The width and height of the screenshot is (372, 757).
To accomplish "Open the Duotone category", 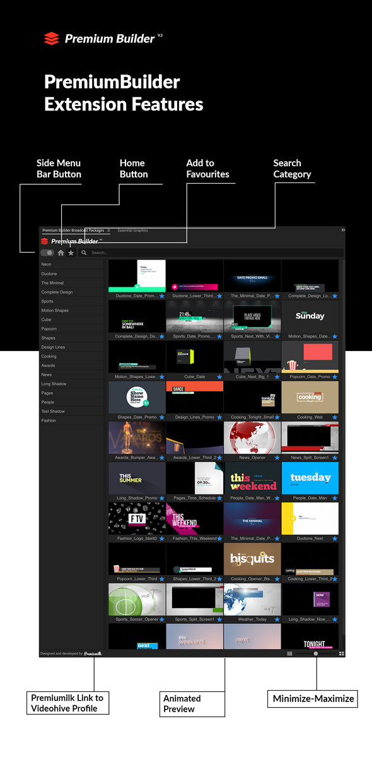I will (x=73, y=274).
